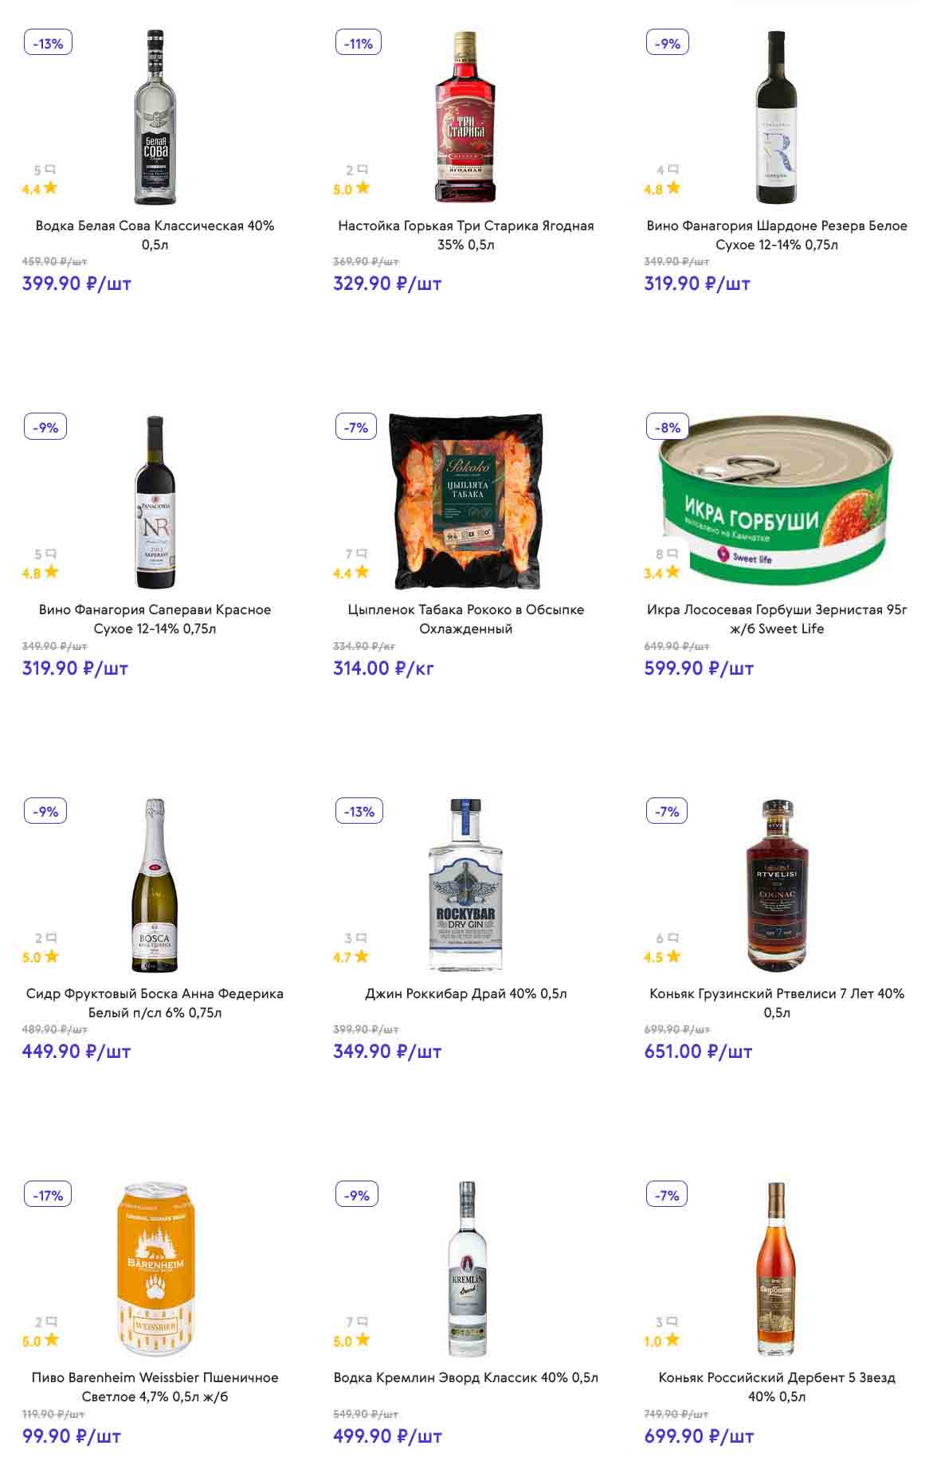The width and height of the screenshot is (933, 1461).
Task: Click the 651.00 ₽/шт price of Ртвелиси cognac
Action: [x=698, y=1052]
